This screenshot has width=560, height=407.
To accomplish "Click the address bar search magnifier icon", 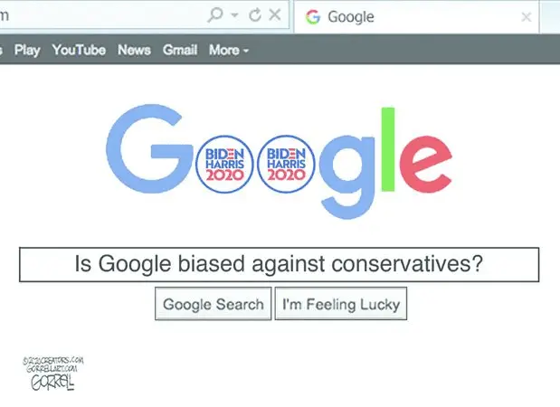I will pyautogui.click(x=215, y=15).
